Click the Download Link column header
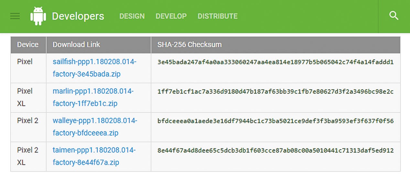This screenshot has width=410, height=183. click(76, 45)
